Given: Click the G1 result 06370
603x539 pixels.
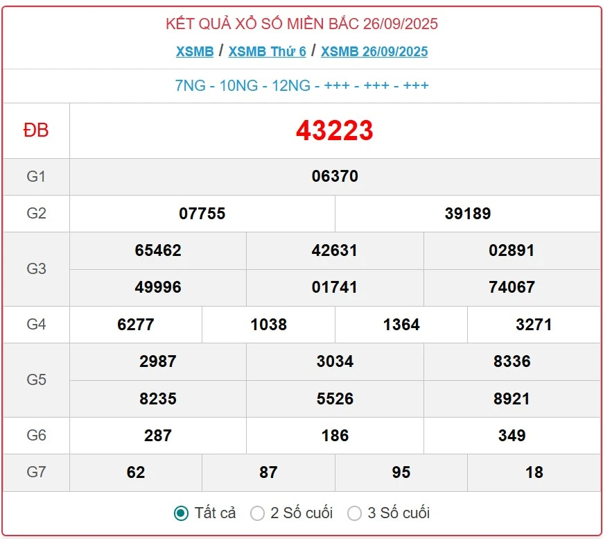Looking at the screenshot, I should (x=335, y=176).
